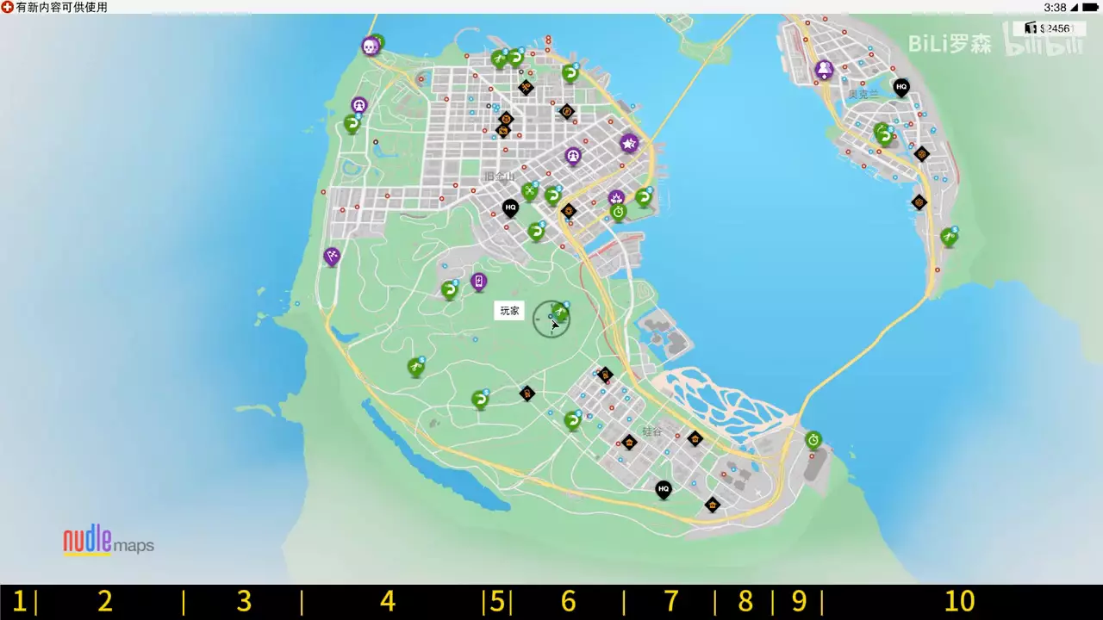Click the green marker inside the player circle
The image size is (1103, 620).
[560, 312]
